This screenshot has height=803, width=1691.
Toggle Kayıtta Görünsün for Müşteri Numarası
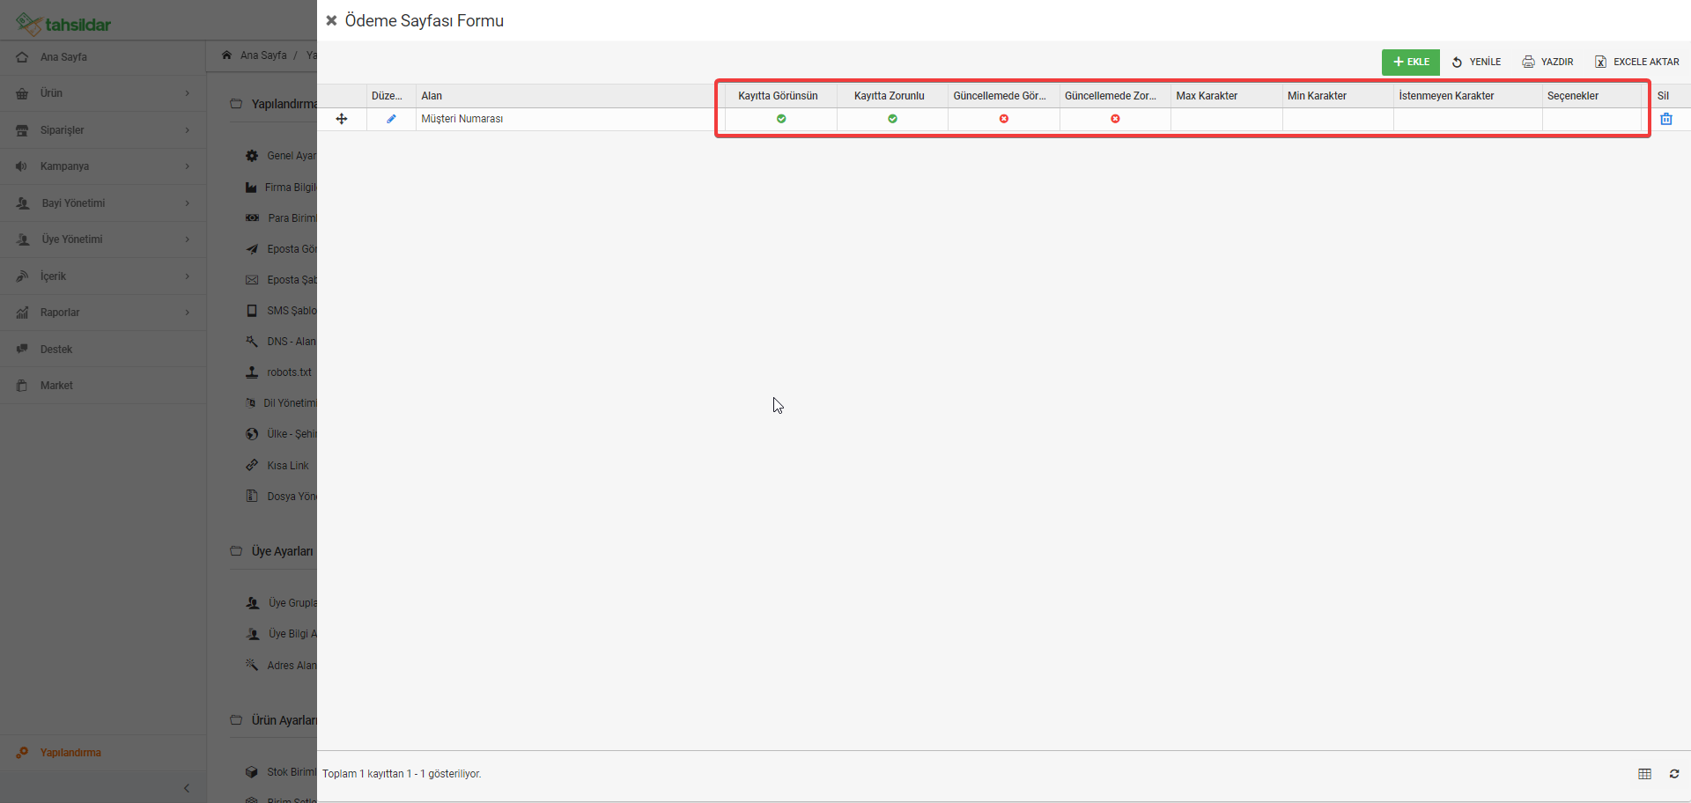[781, 119]
